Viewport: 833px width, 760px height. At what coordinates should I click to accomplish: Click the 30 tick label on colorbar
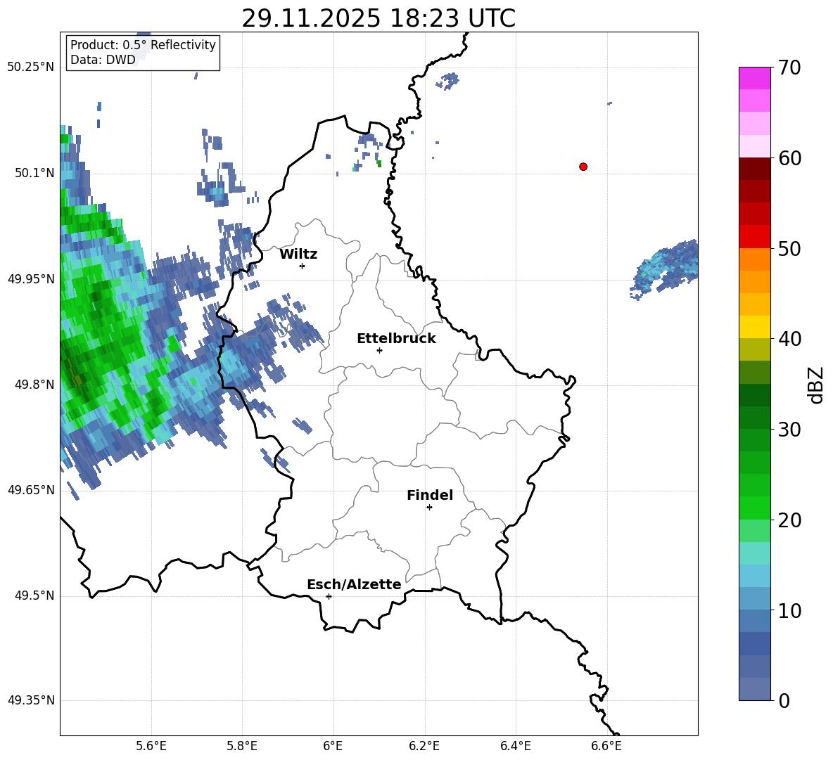789,430
